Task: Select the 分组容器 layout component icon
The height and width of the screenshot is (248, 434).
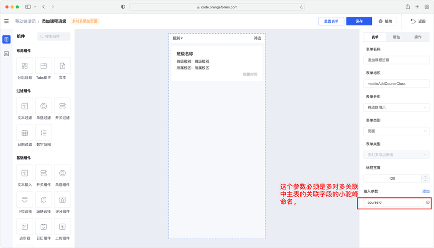Action: 25,66
